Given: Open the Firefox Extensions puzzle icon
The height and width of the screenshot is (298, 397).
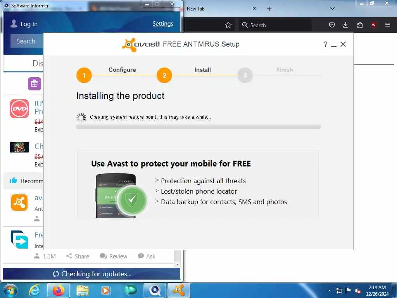Looking at the screenshot, I should coord(360,25).
